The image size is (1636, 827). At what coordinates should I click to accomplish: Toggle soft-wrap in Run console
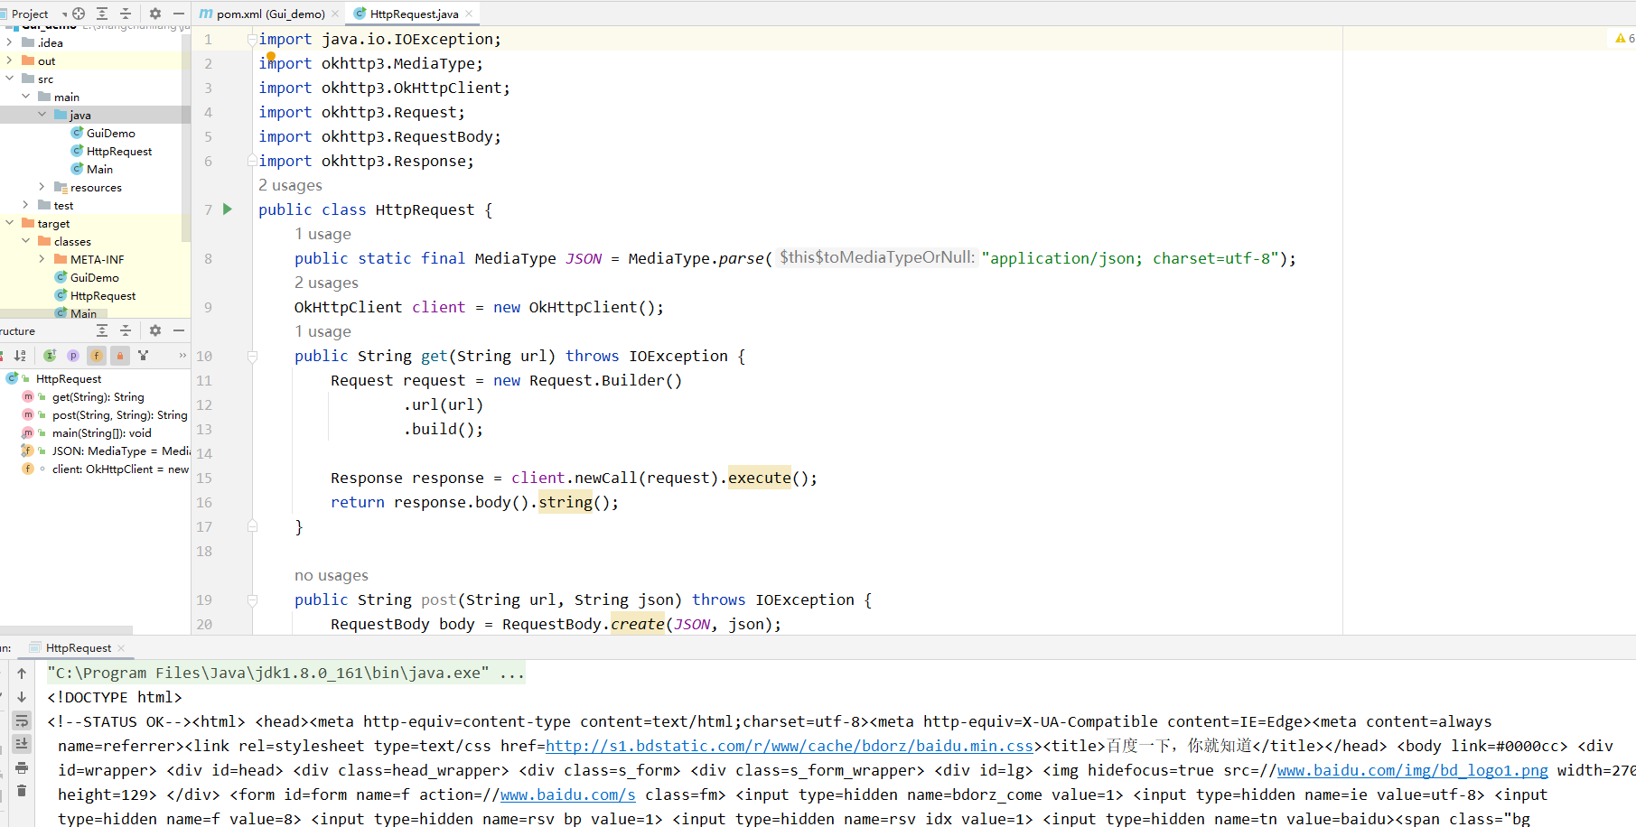tap(22, 720)
